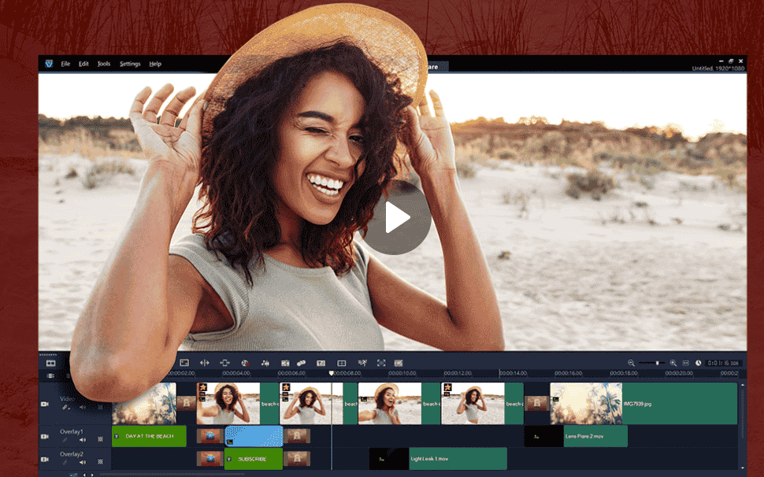Viewport: 764px width, 477px height.
Task: Click the 00:00:14.00 mark on the timeline ruler
Action: click(x=513, y=373)
